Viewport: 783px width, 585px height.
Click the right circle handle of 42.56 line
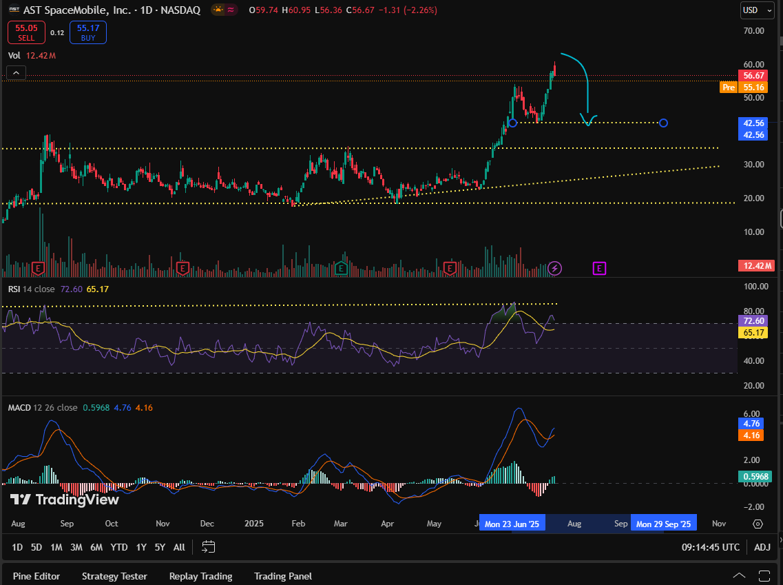click(663, 123)
